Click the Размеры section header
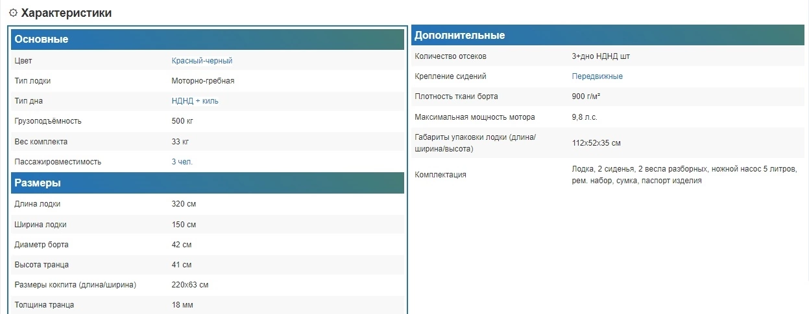This screenshot has width=809, height=314. [x=38, y=183]
